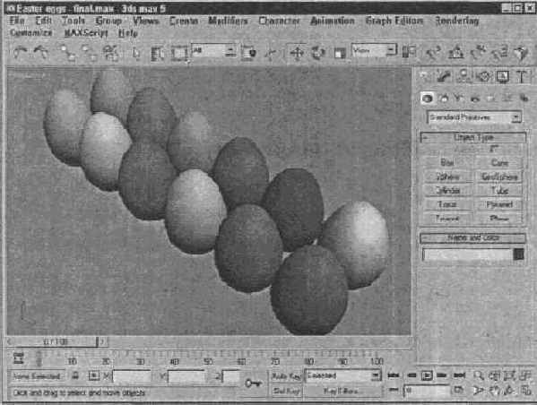Open the Hierarchy command panel tab

pos(463,75)
